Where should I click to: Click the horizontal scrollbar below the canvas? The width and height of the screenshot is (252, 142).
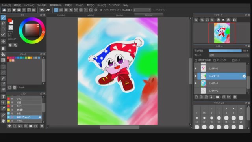click(119, 127)
